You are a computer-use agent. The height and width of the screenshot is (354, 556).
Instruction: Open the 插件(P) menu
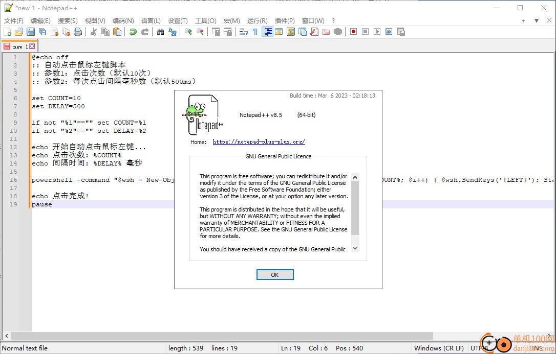coord(285,21)
